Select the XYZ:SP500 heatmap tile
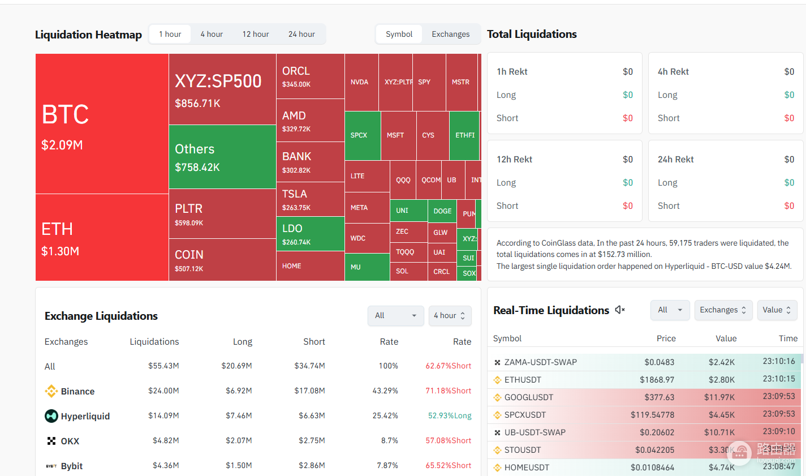 coord(222,89)
